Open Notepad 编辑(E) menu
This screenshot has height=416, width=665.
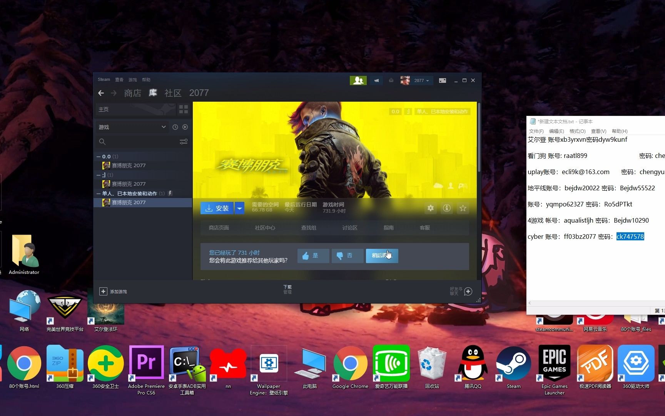click(x=556, y=131)
